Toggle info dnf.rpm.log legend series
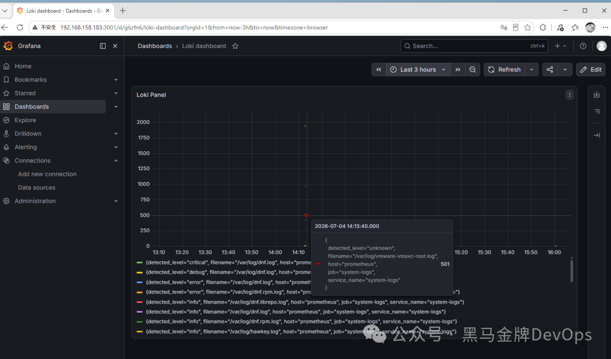The width and height of the screenshot is (611, 359). 297,321
